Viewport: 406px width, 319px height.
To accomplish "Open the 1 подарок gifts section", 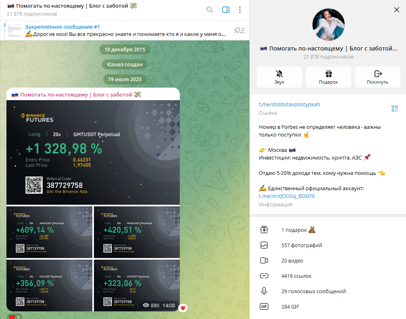I will click(x=328, y=230).
